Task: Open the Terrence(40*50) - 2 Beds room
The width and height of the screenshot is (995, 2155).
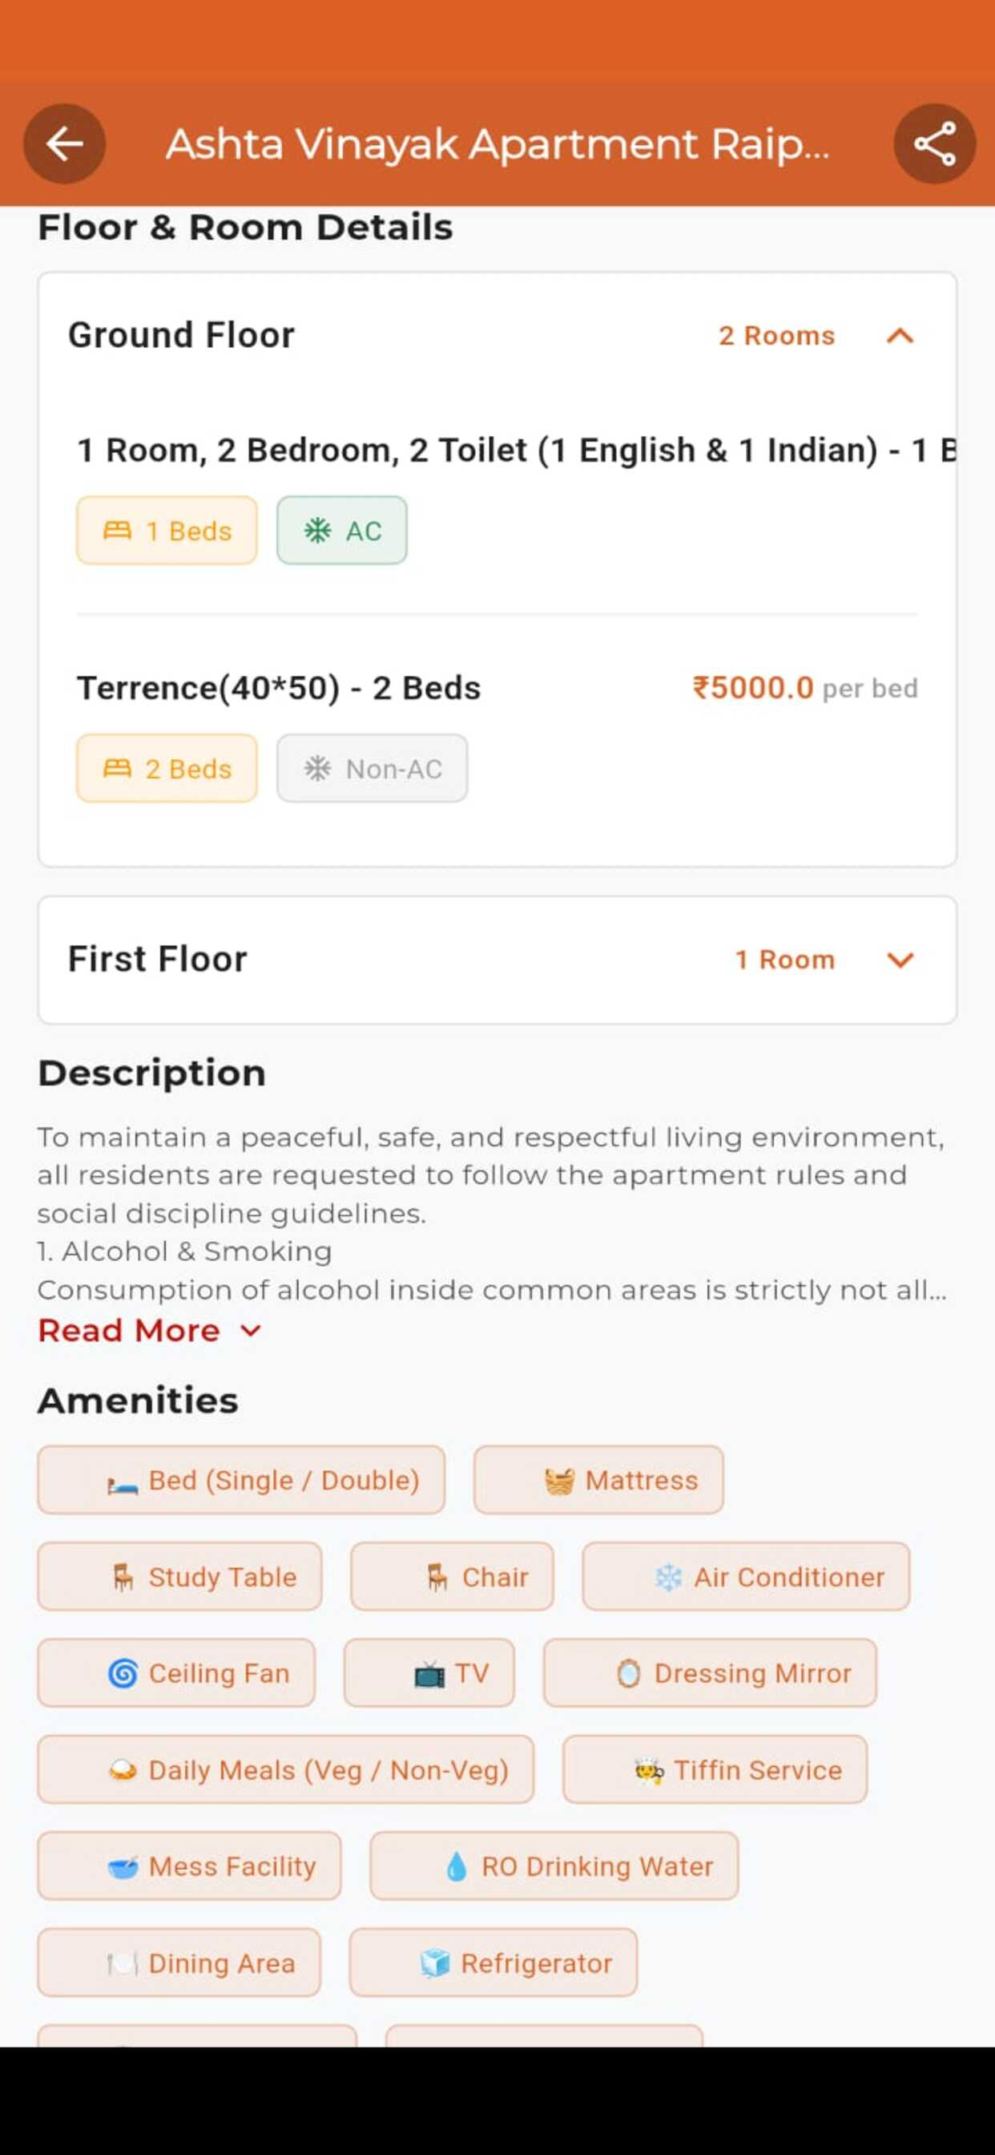Action: click(x=280, y=688)
